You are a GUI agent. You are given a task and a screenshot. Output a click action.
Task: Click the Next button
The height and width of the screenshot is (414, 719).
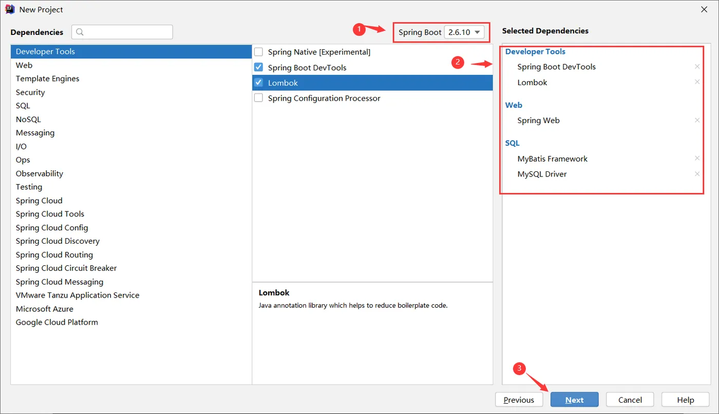pyautogui.click(x=574, y=400)
